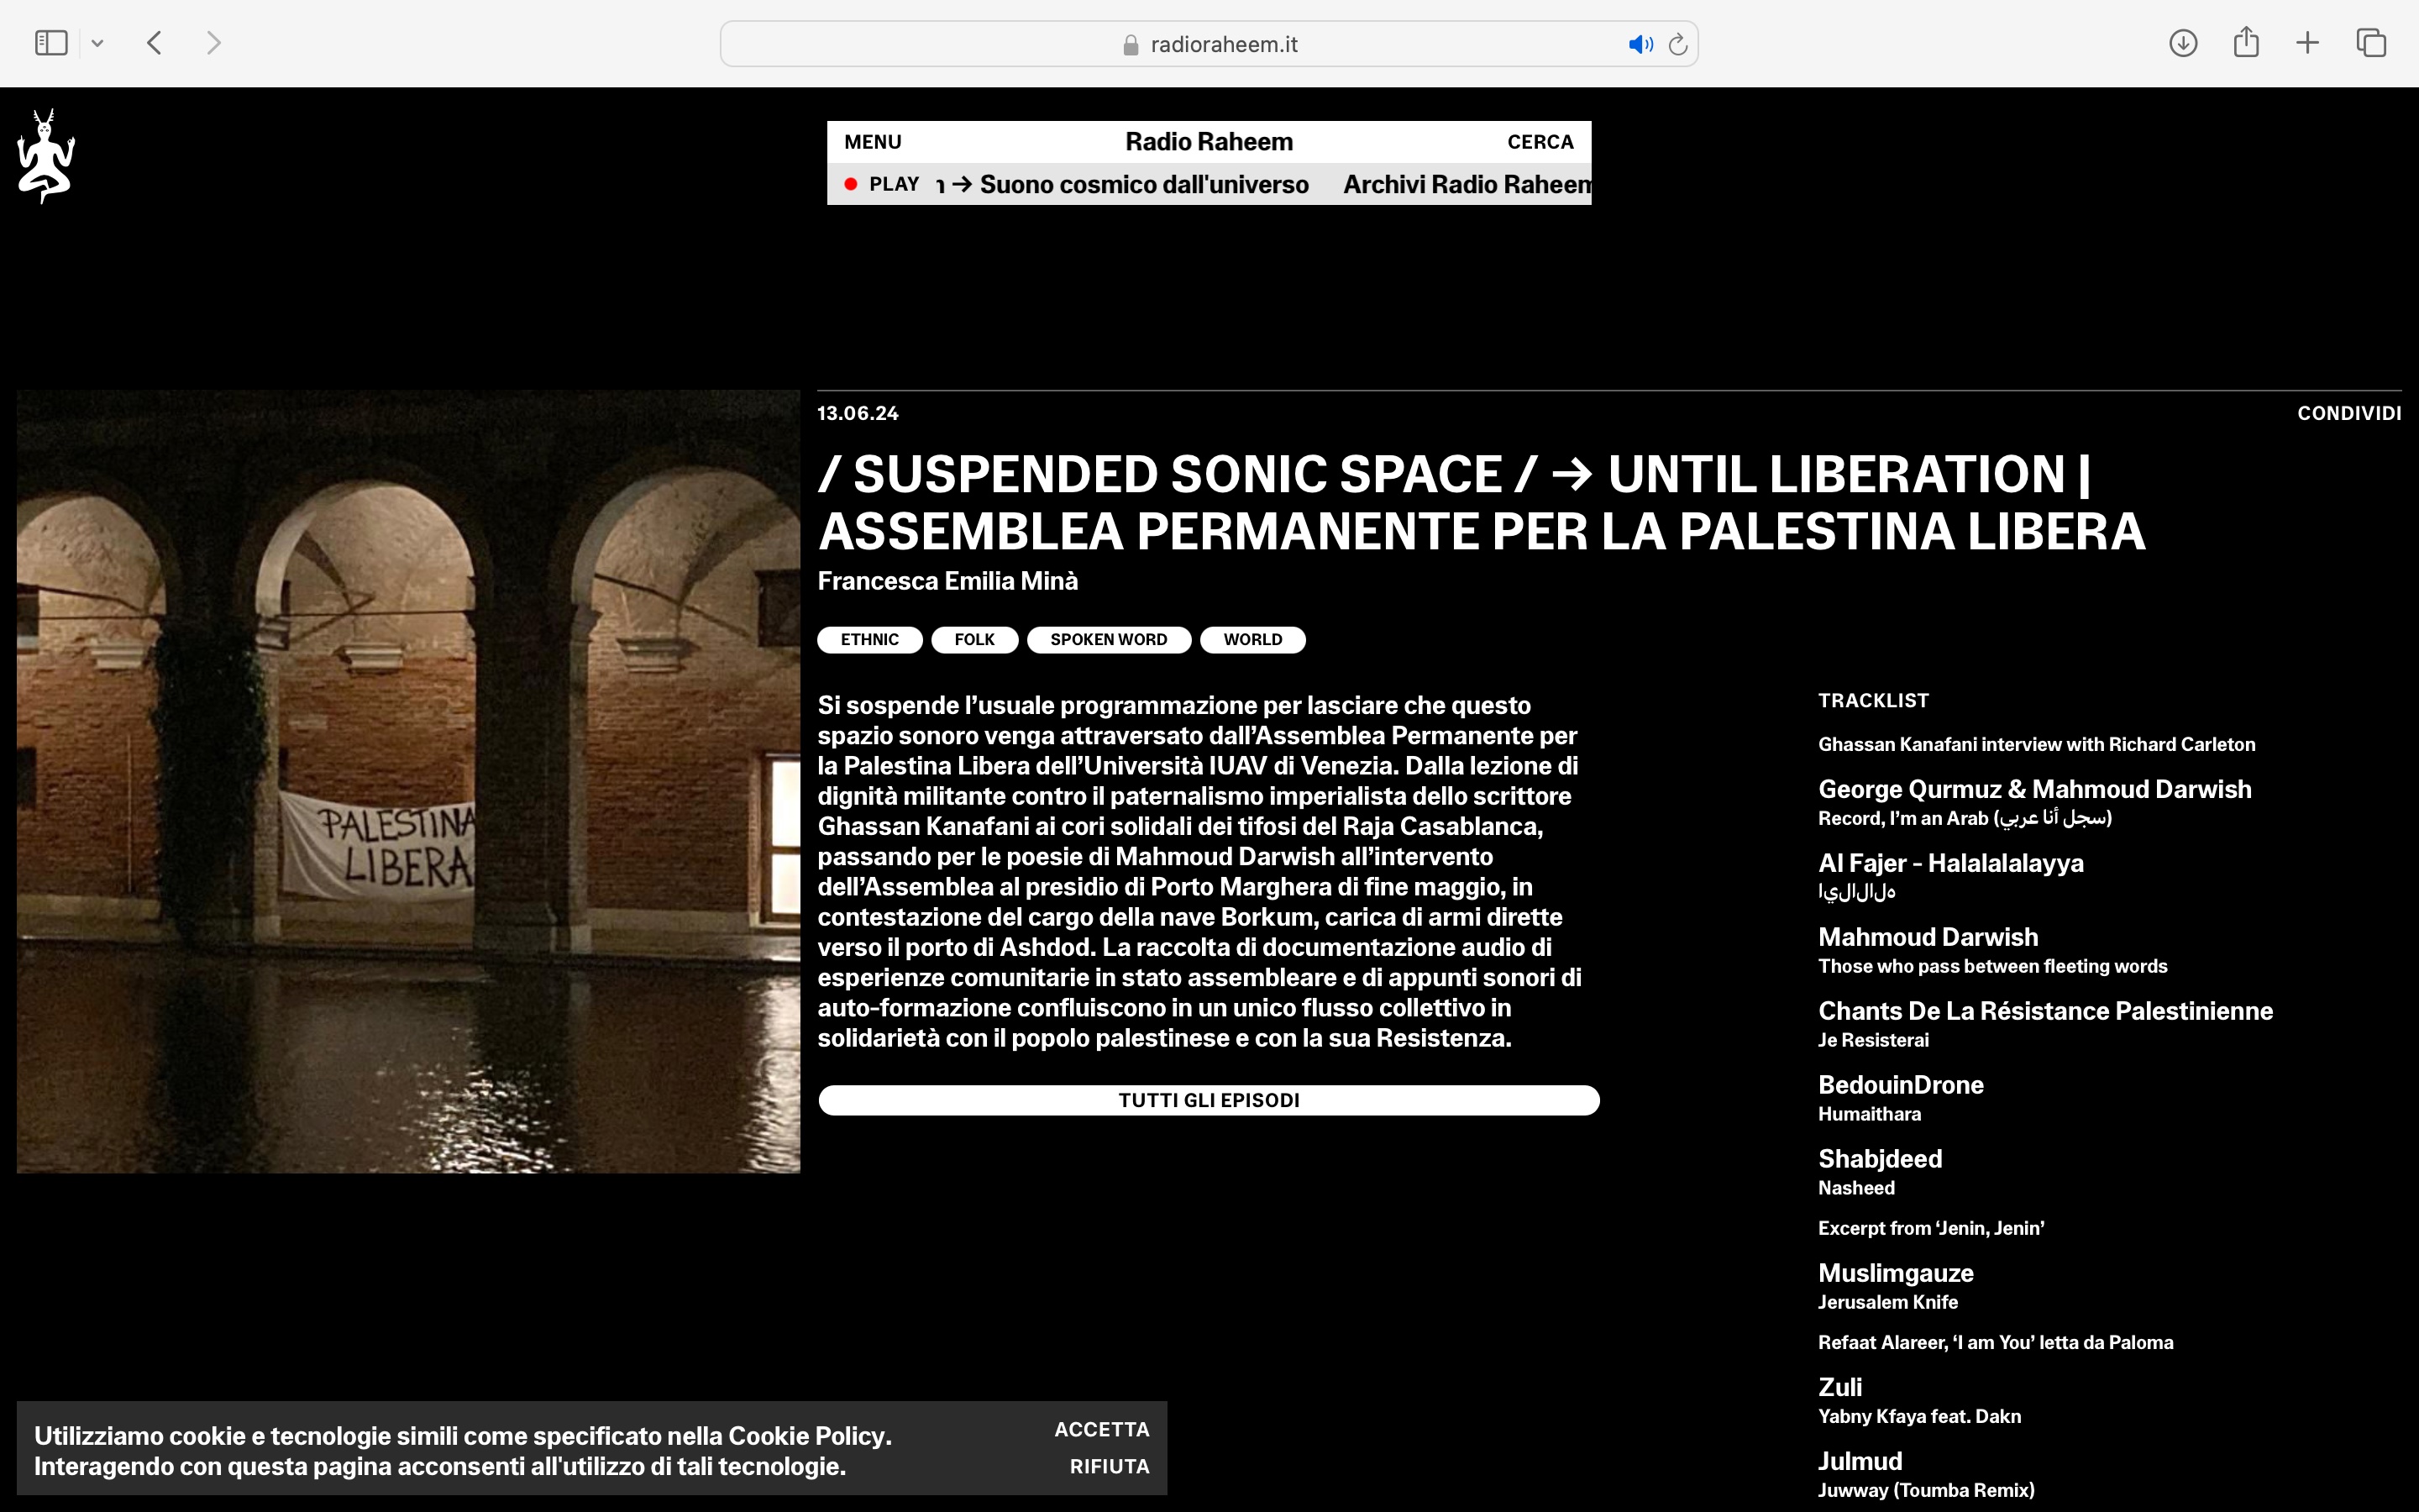Select track 'Those who pass between fleeting words'

[1992, 966]
